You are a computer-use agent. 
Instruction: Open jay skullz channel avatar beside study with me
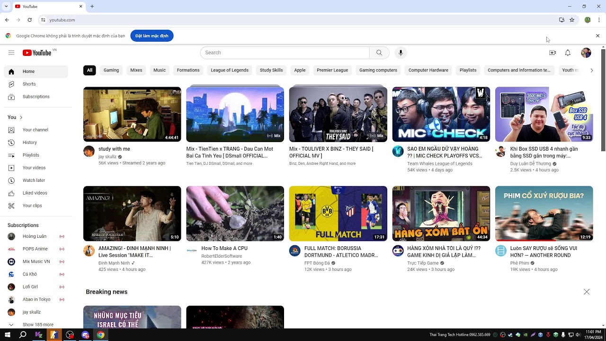[89, 151]
